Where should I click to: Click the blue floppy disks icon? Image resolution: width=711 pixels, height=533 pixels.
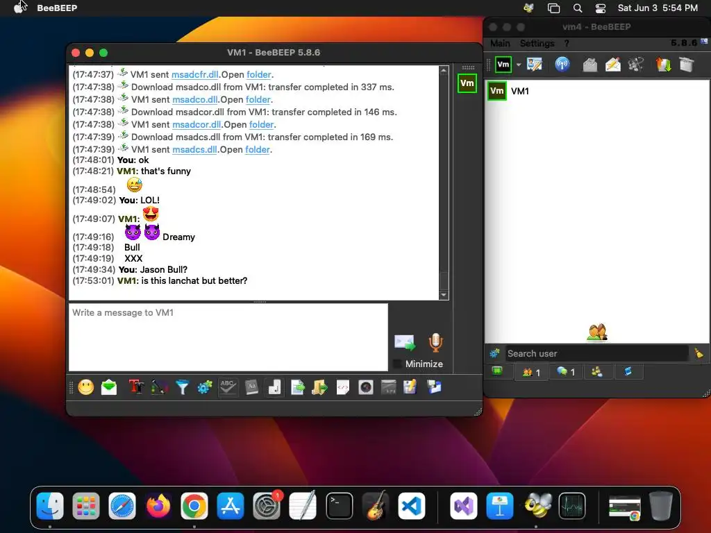[434, 387]
